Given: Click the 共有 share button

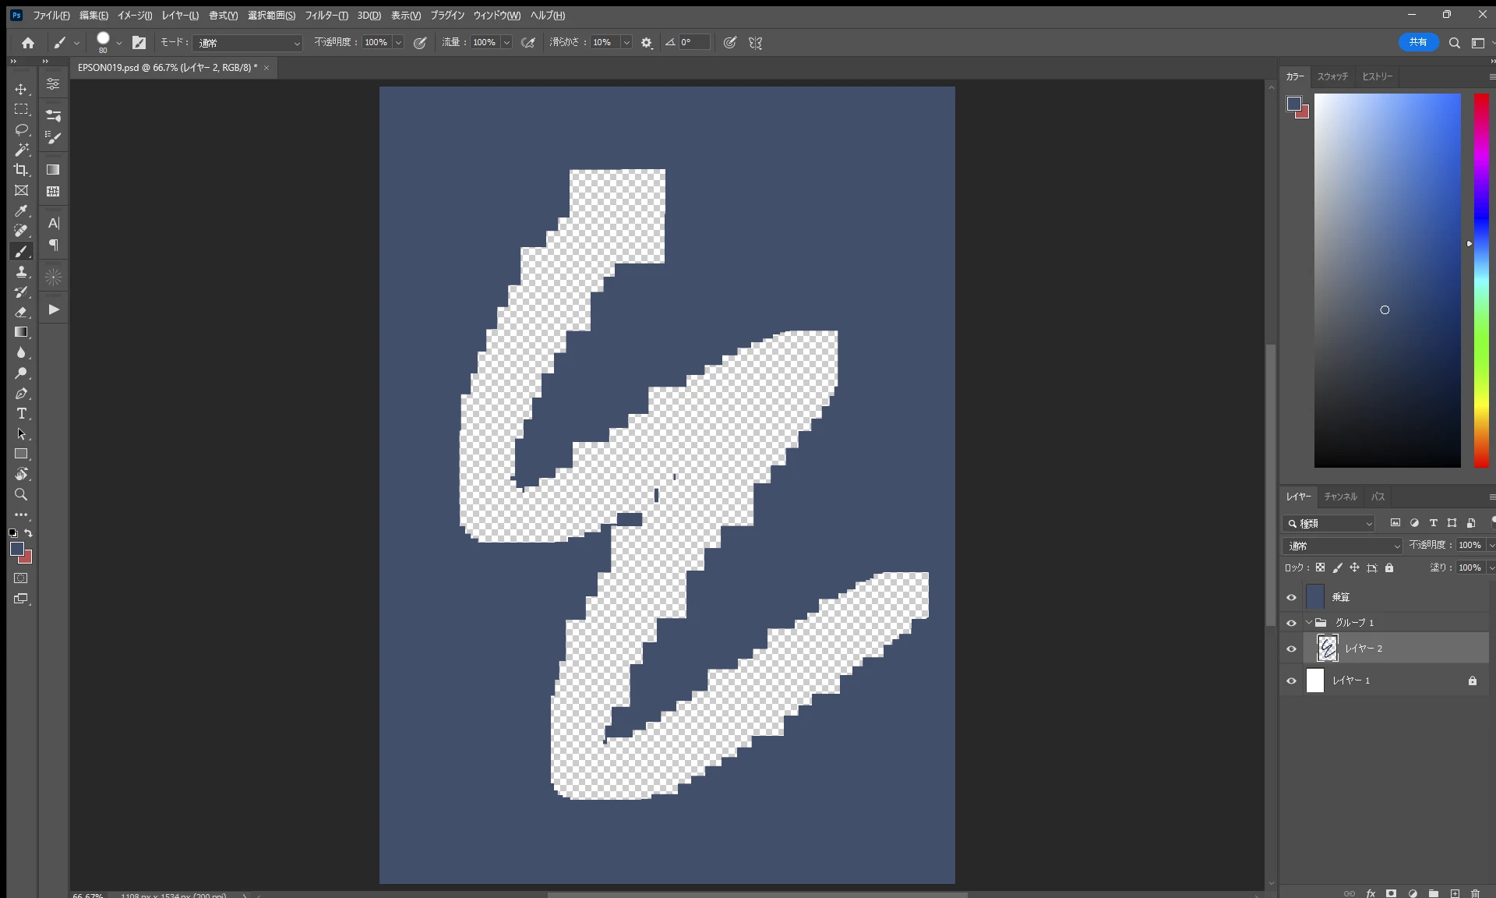Looking at the screenshot, I should [x=1417, y=42].
